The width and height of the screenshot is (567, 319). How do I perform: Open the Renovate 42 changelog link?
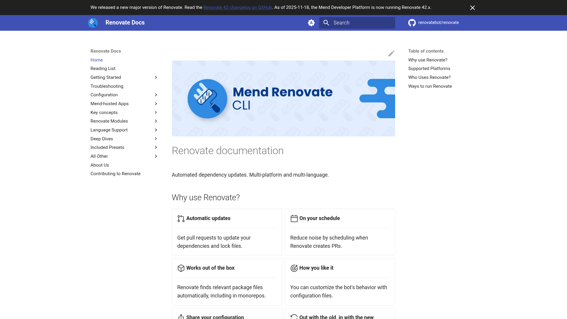point(237,7)
